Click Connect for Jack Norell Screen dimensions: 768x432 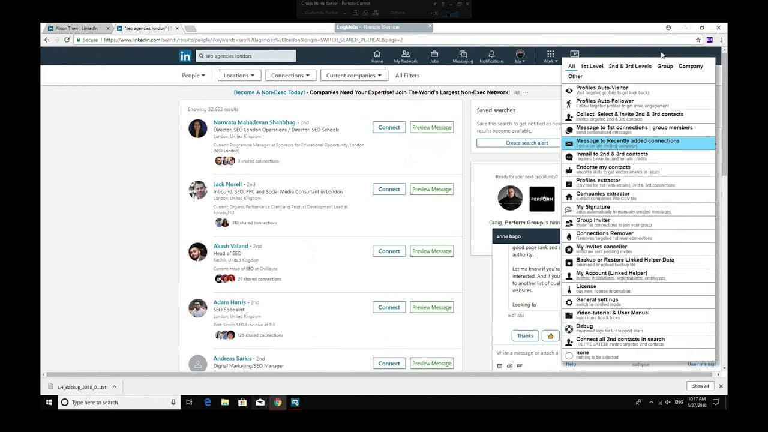(x=389, y=189)
